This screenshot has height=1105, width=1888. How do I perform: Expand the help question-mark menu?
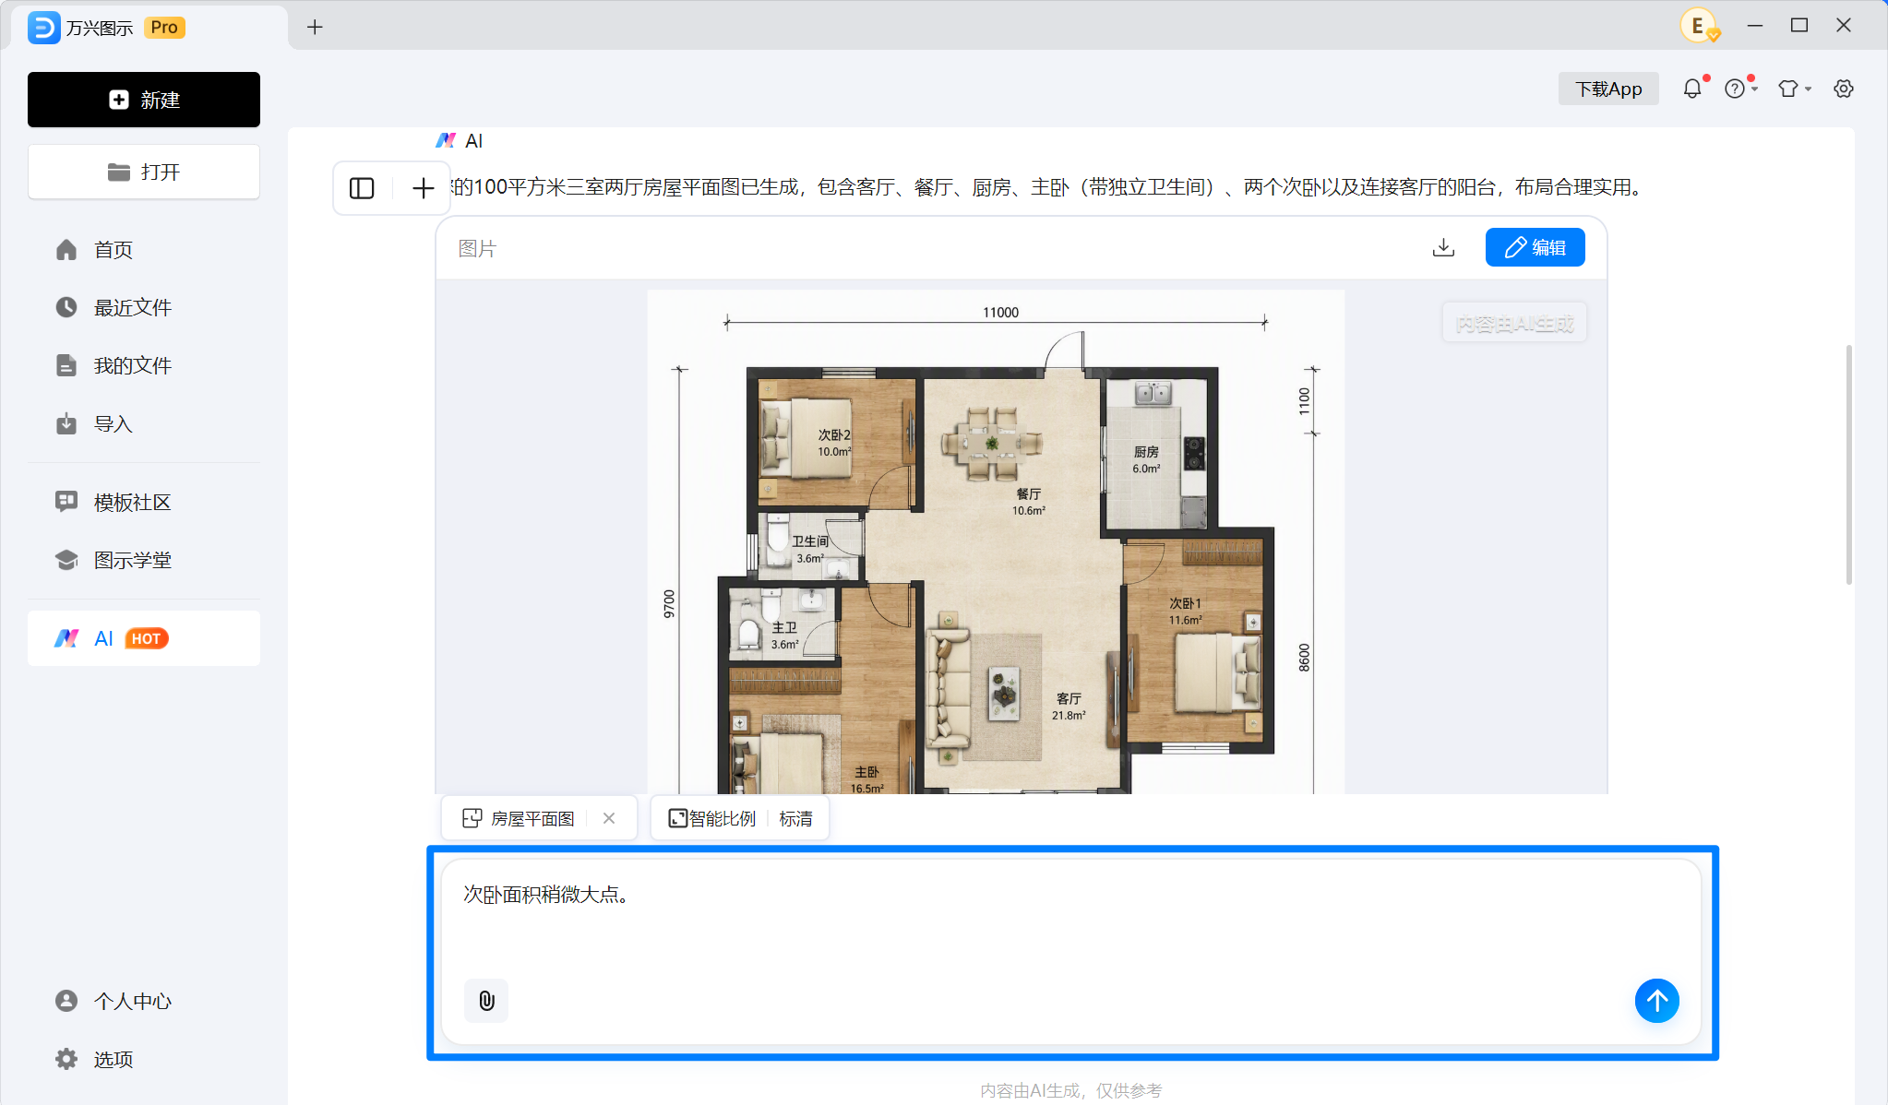tap(1740, 89)
